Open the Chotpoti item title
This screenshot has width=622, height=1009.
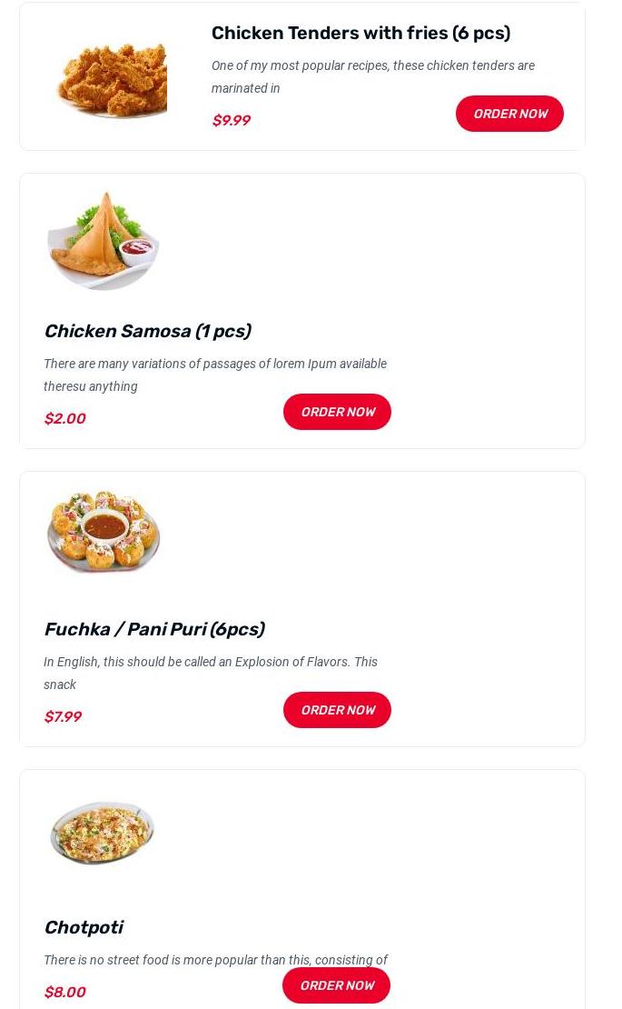pyautogui.click(x=83, y=927)
